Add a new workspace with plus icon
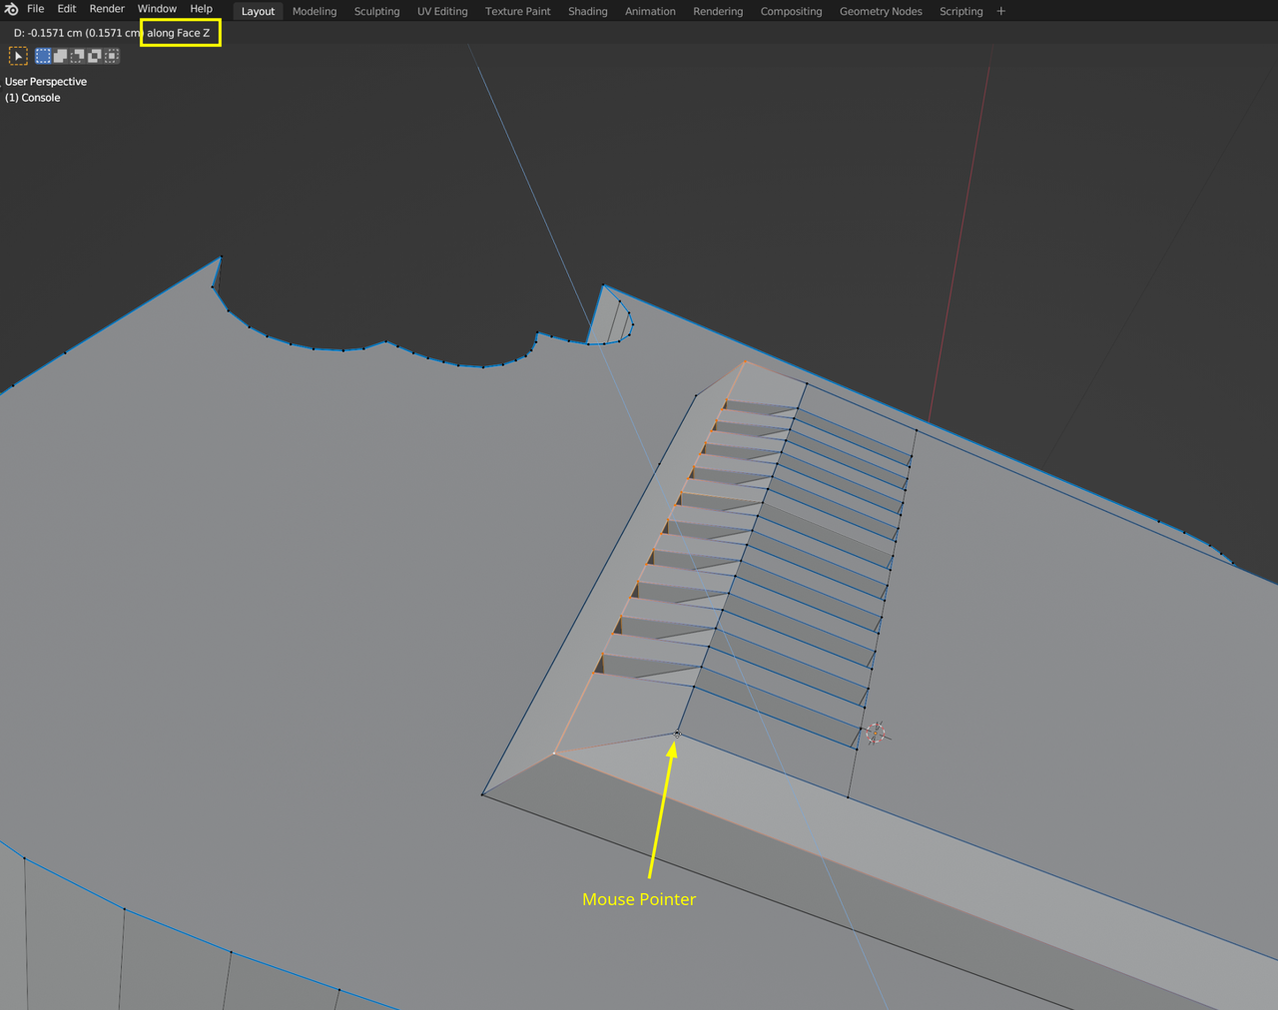Screen dimensions: 1278x1010 point(1001,11)
